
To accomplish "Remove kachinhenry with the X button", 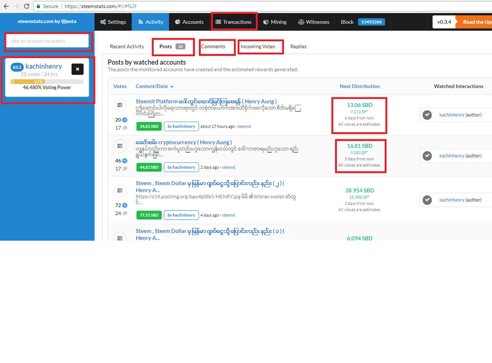I will coord(78,69).
